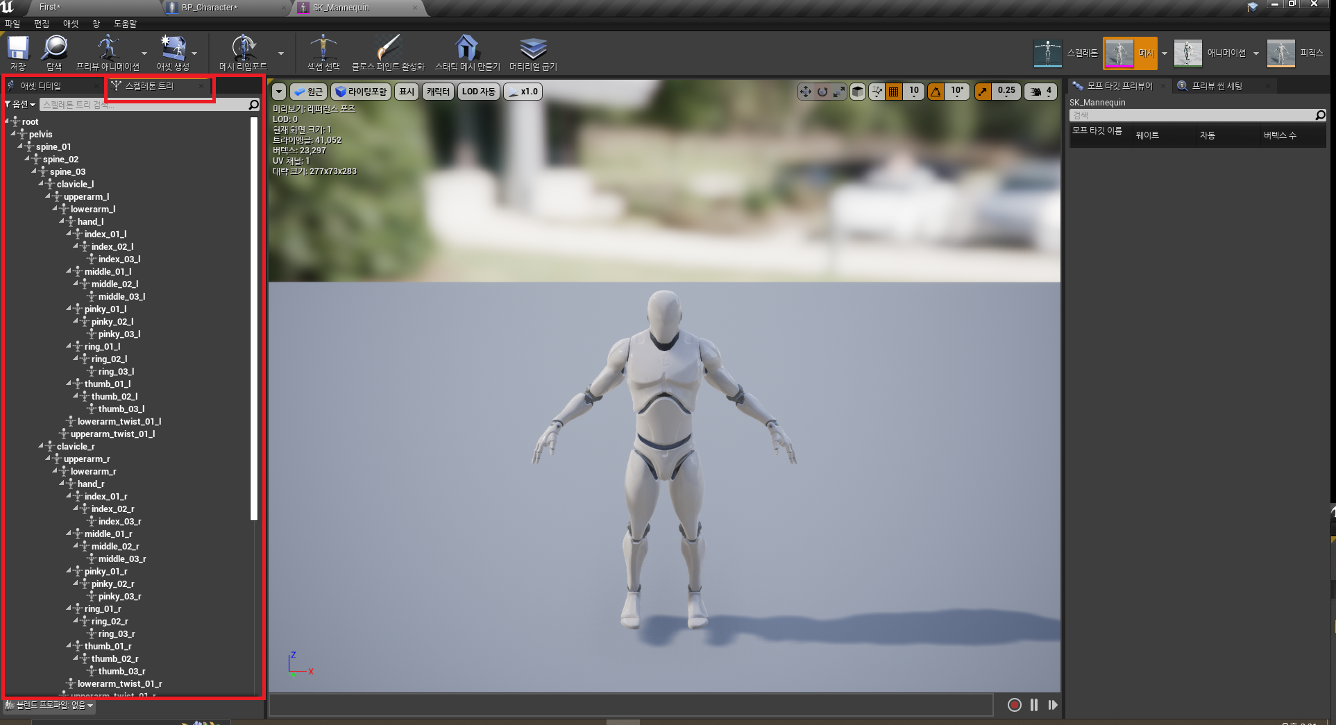
Task: Select the Mesh (메시) editor mode
Action: [1131, 53]
